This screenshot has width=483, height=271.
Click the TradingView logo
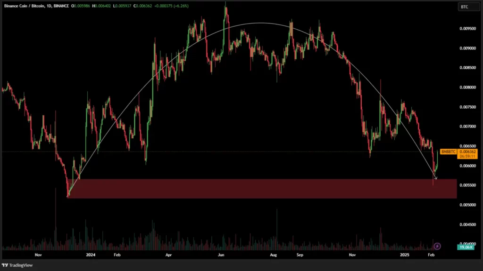pyautogui.click(x=17, y=265)
